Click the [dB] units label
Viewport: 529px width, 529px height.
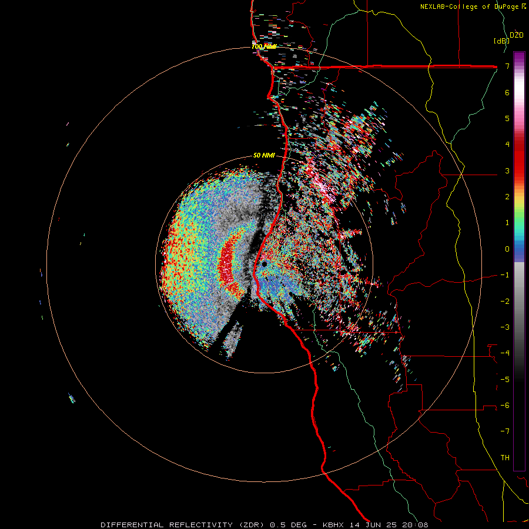click(x=501, y=41)
